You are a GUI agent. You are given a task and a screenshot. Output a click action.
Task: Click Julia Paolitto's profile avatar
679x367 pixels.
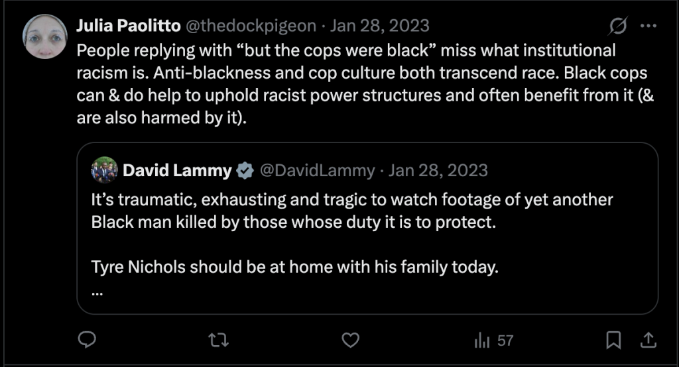45,36
